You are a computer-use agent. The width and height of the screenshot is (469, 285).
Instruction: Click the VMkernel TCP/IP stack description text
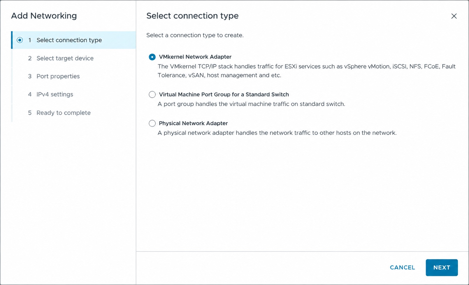[306, 71]
